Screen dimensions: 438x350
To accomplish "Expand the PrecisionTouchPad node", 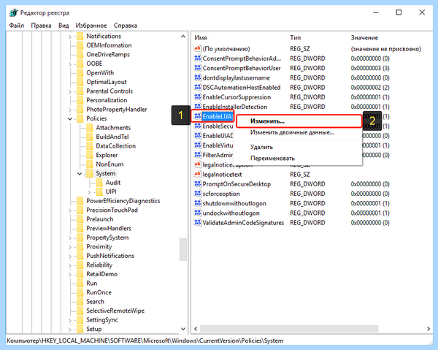I will (70, 210).
